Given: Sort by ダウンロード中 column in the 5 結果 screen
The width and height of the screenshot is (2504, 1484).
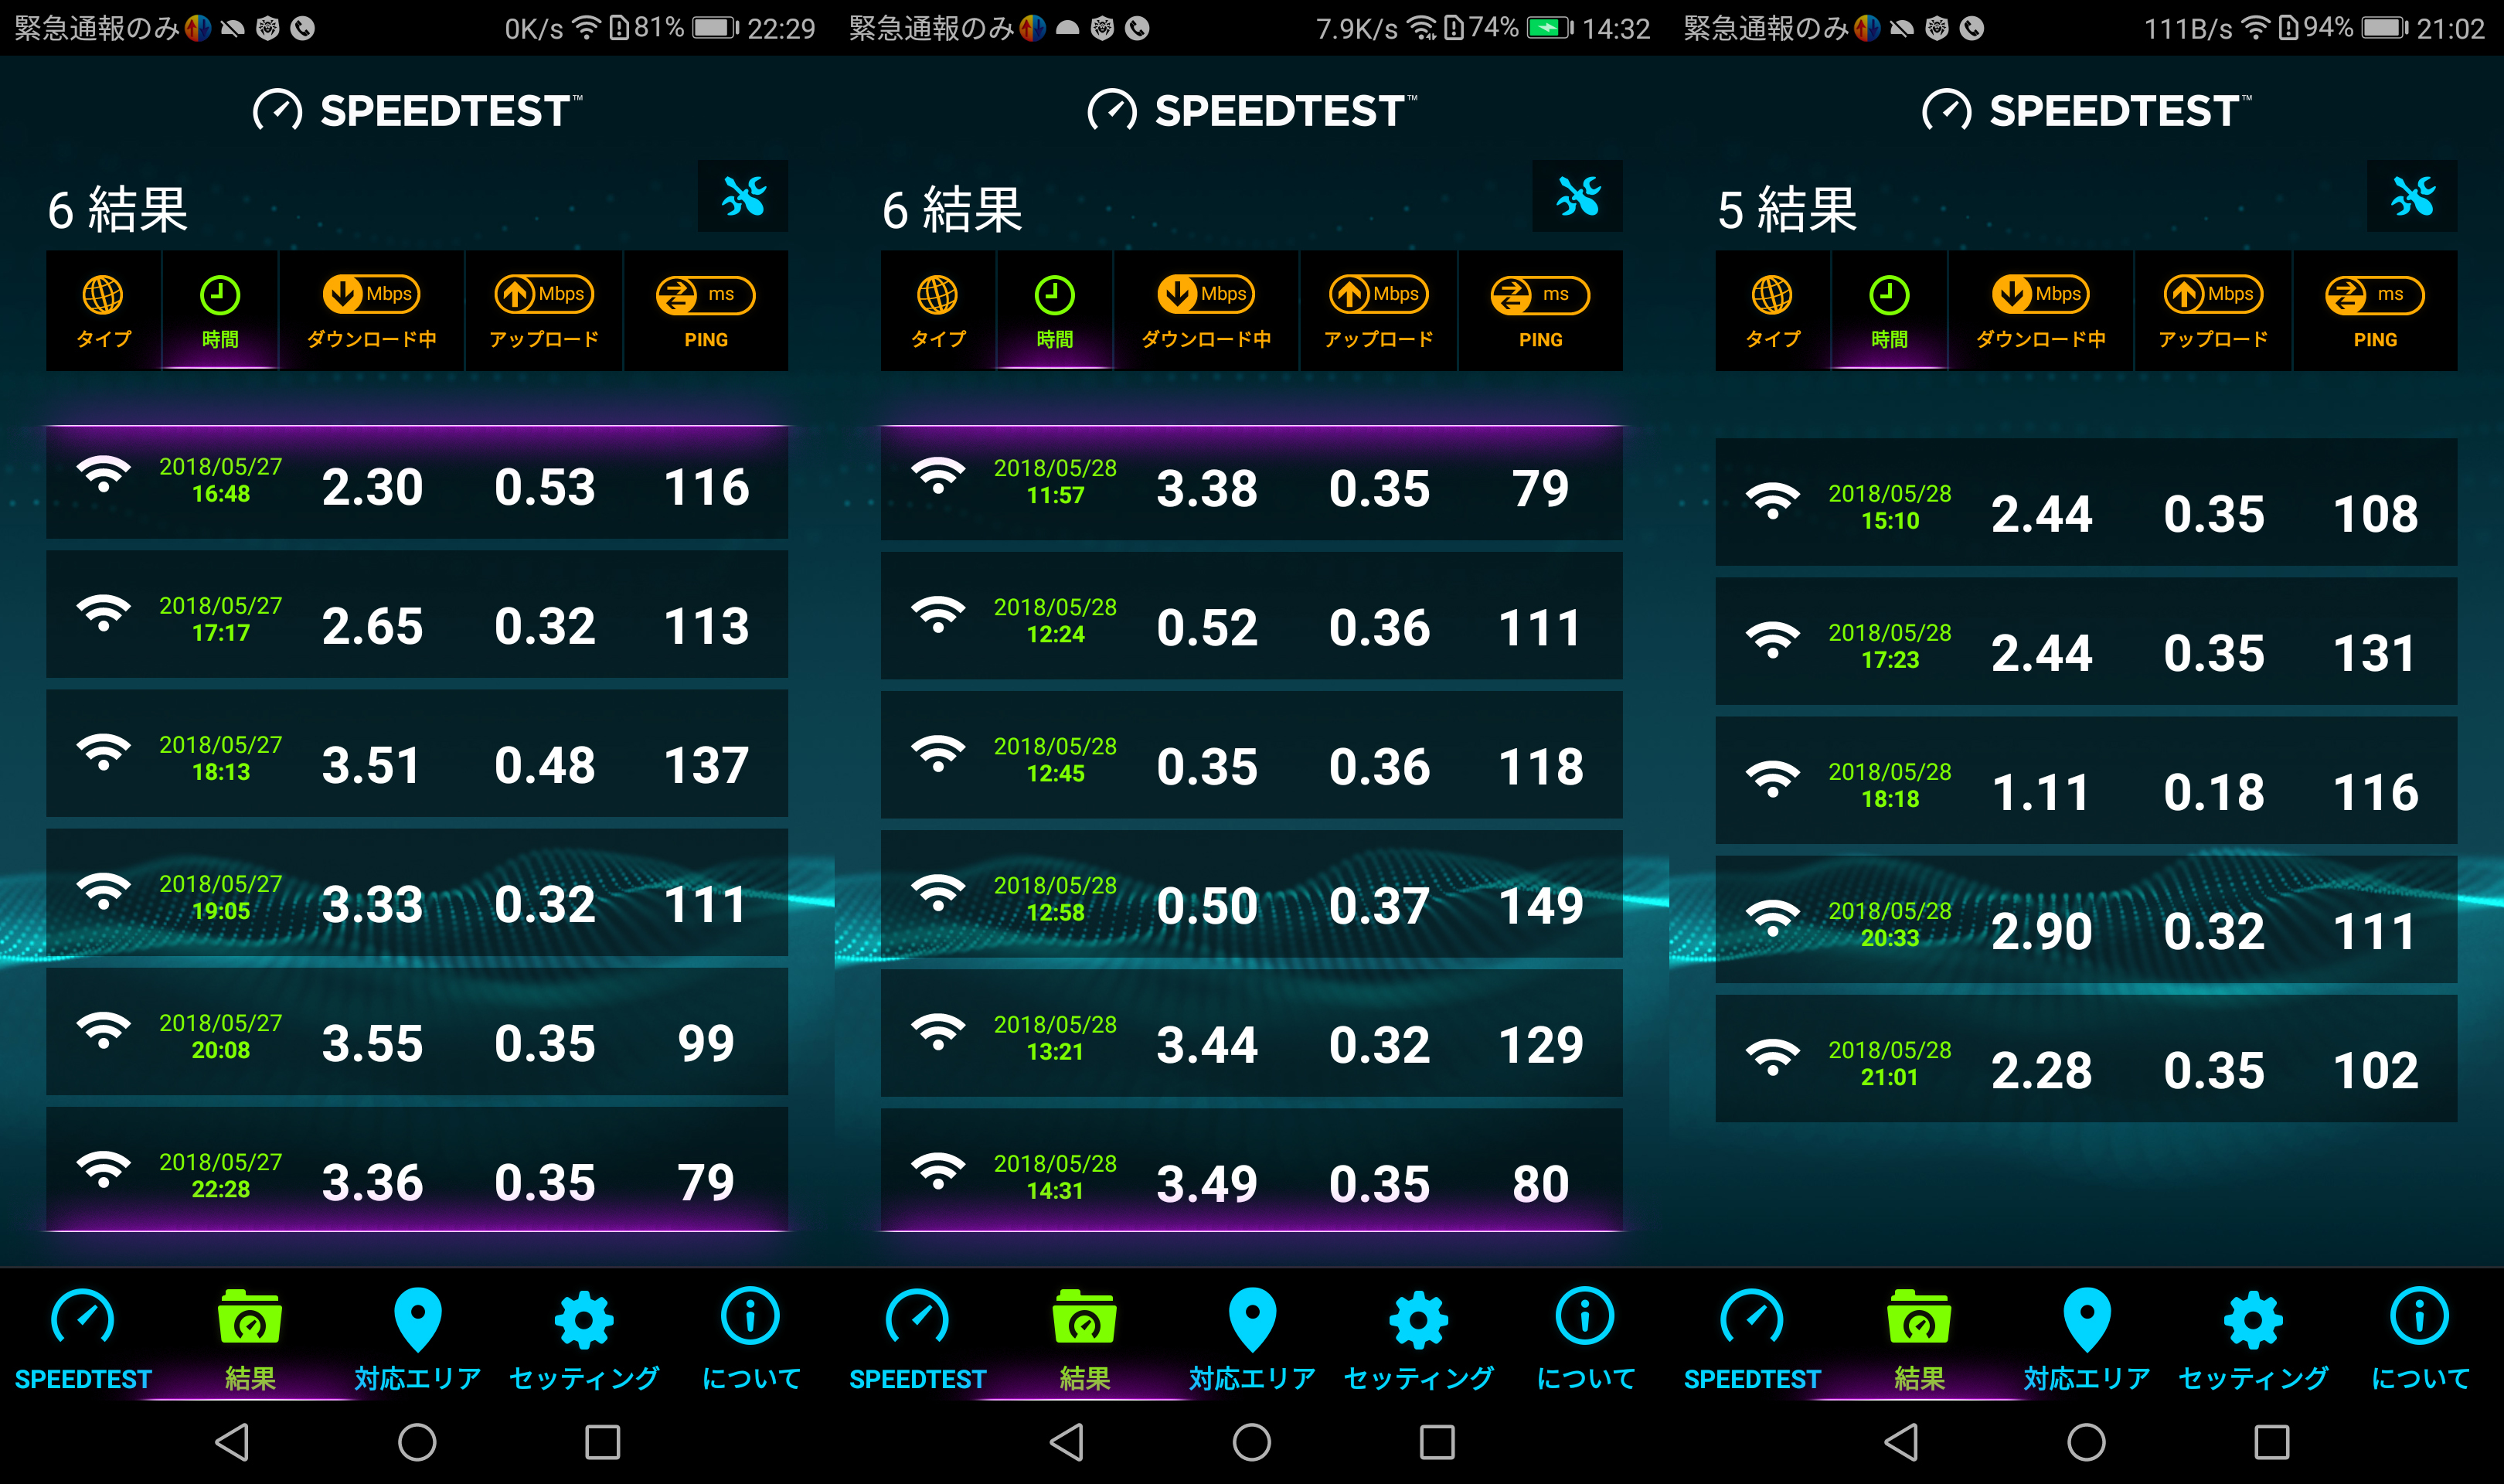Looking at the screenshot, I should [x=2040, y=311].
